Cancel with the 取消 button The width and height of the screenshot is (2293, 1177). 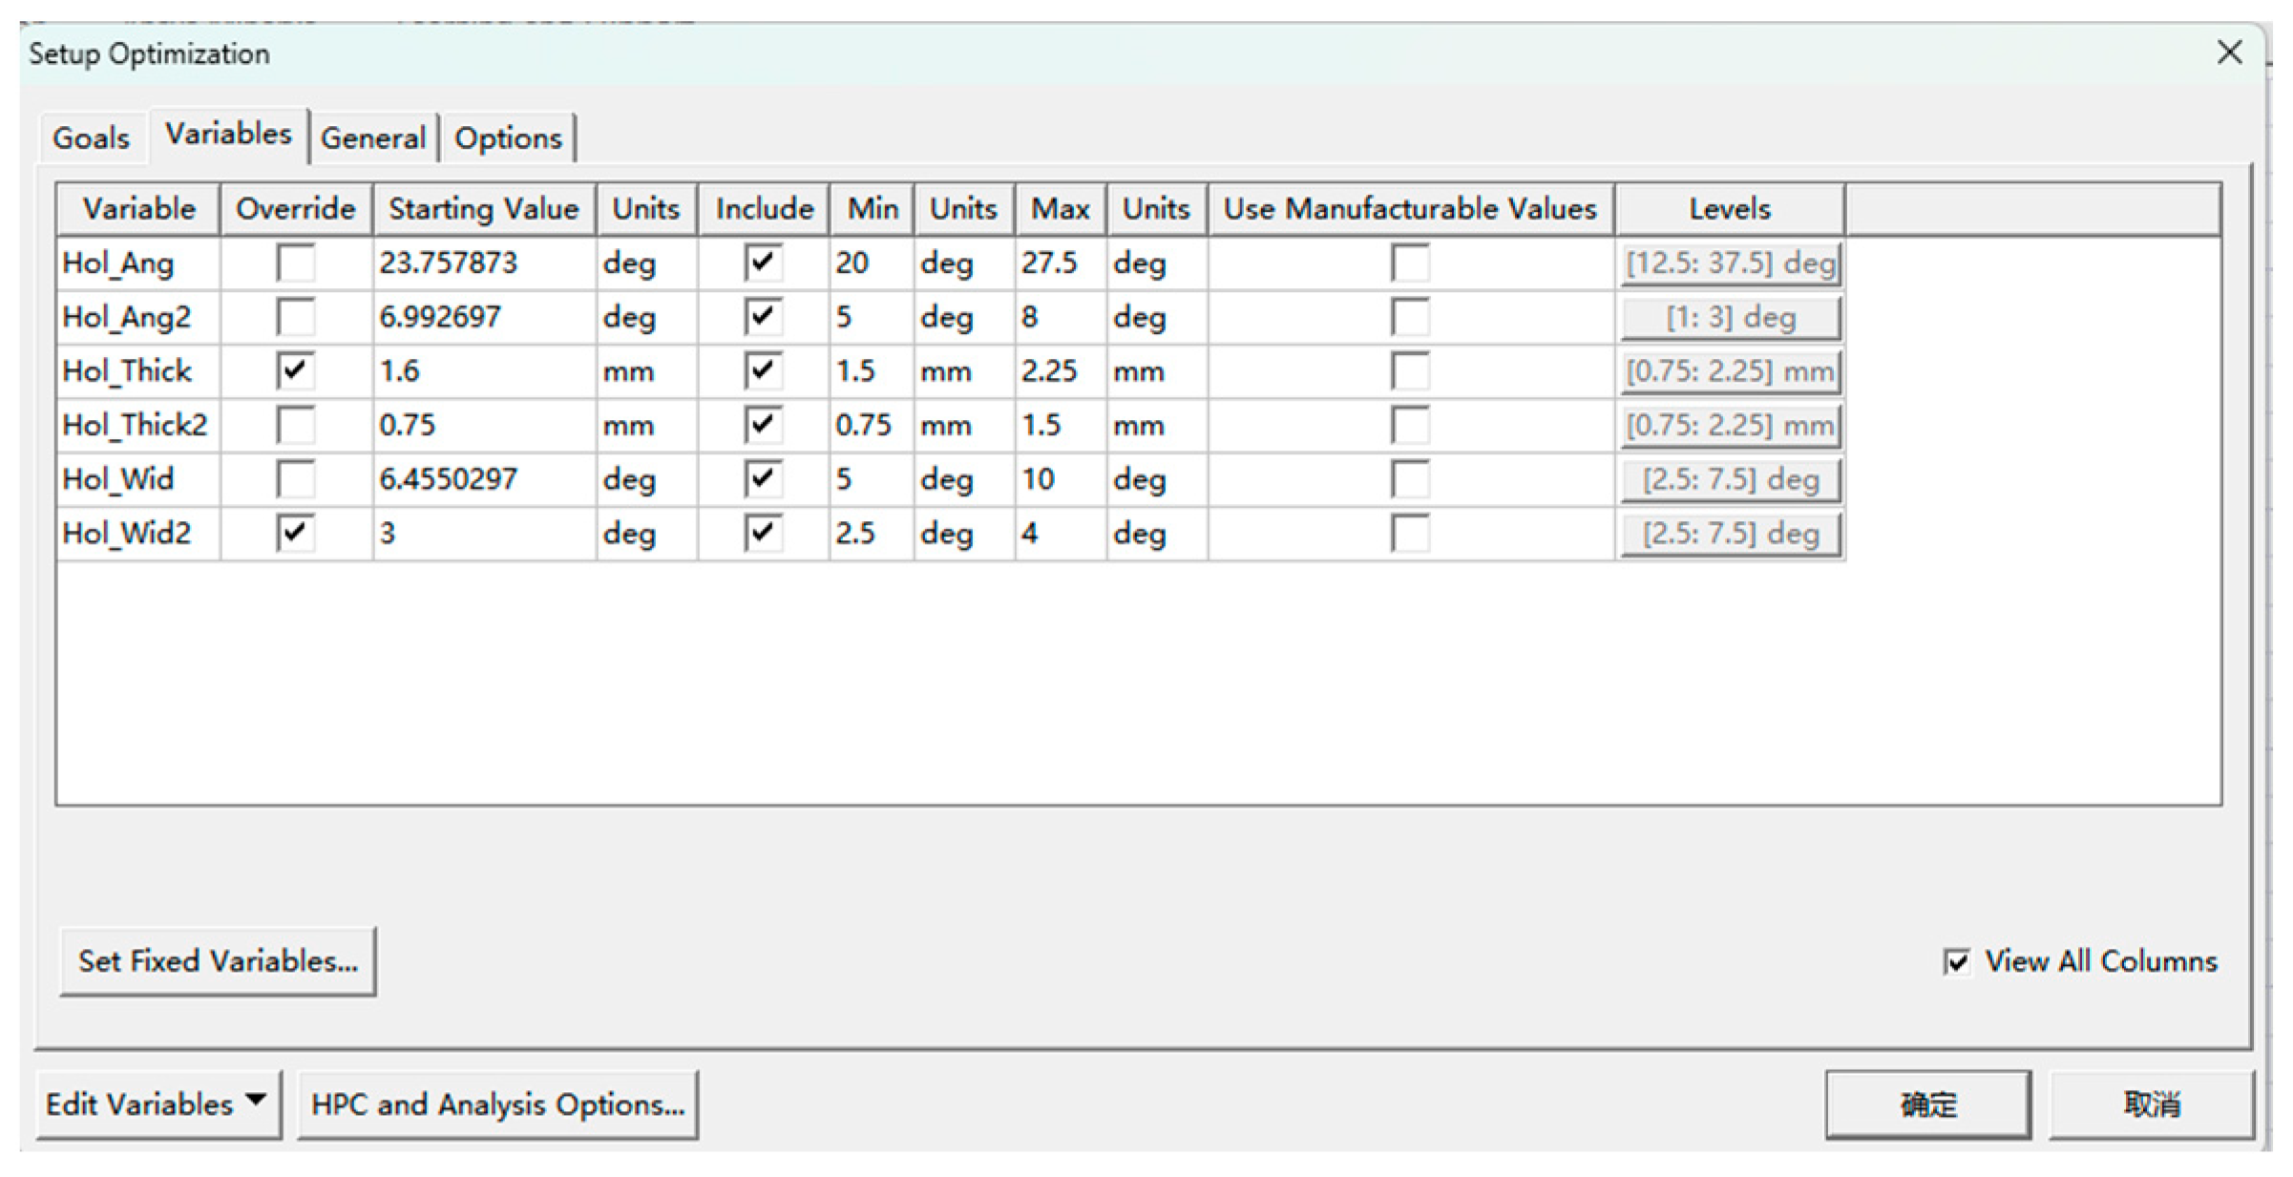[2151, 1104]
